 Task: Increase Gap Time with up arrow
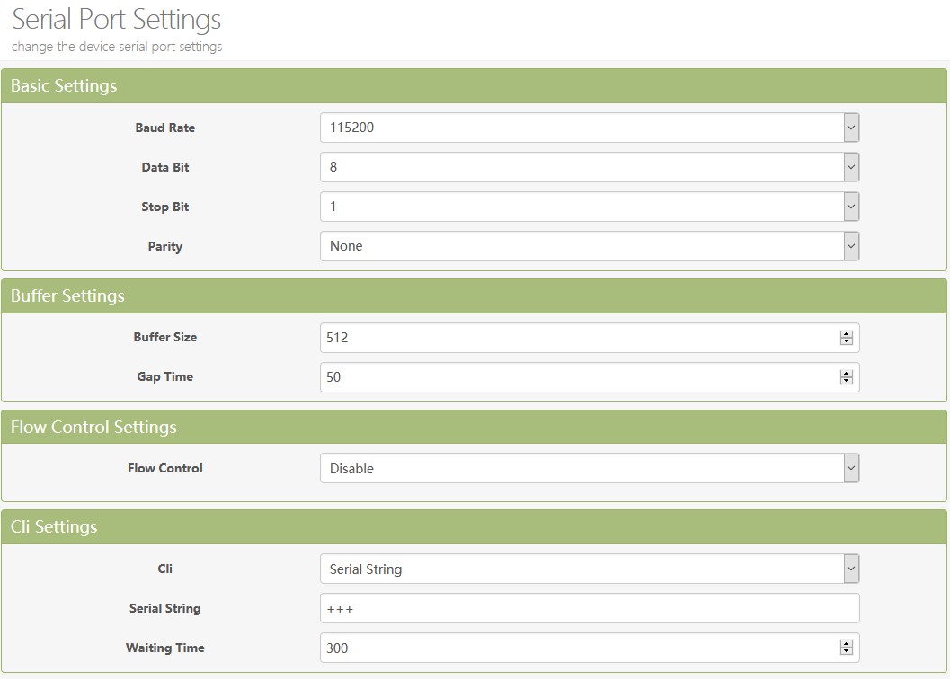[846, 374]
